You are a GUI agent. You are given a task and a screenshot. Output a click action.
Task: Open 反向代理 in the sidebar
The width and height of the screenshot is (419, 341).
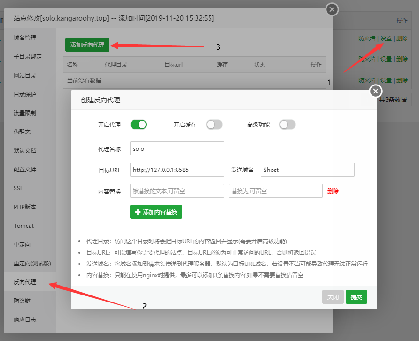25,282
